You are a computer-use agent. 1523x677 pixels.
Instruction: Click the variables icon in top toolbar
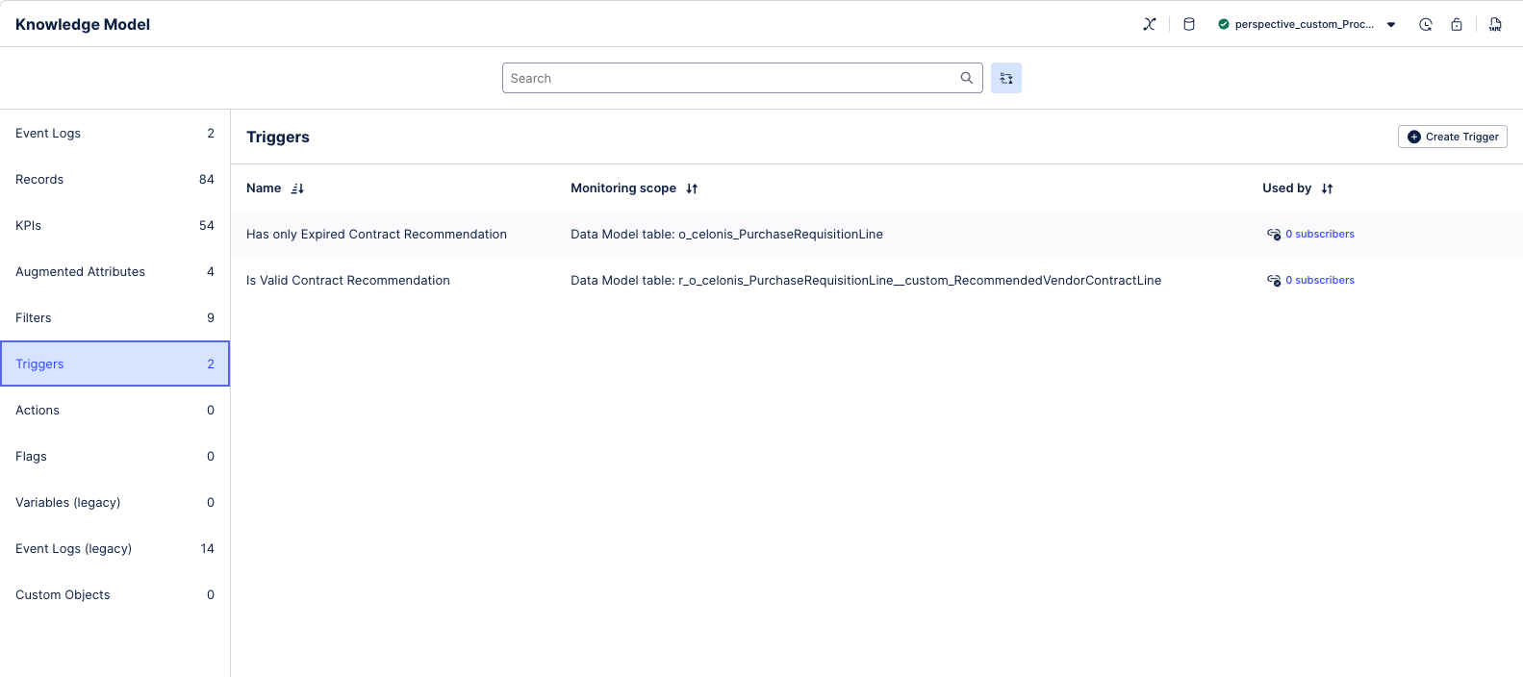coord(1149,24)
